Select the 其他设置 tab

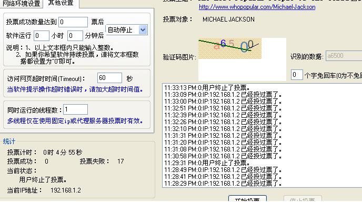61,3
